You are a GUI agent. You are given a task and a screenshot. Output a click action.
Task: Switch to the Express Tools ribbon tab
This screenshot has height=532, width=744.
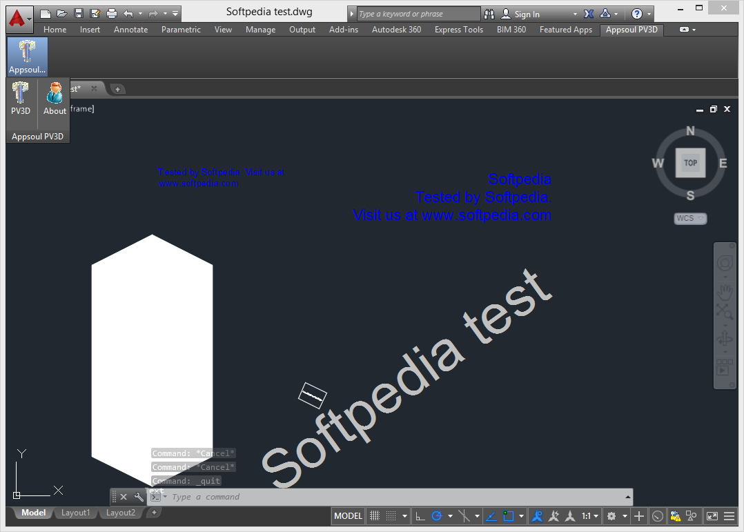pos(459,30)
